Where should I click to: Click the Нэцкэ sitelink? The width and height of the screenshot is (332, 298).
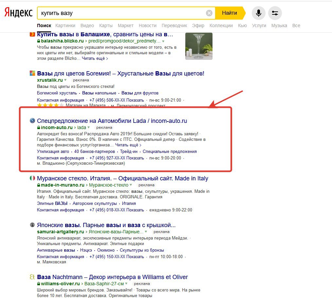pos(86,250)
